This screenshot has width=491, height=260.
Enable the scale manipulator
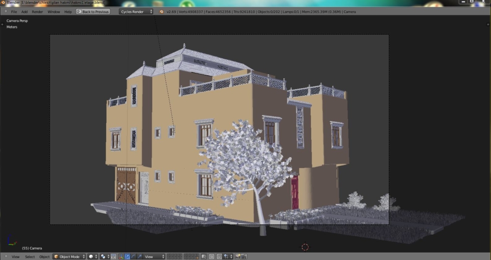tap(139, 257)
